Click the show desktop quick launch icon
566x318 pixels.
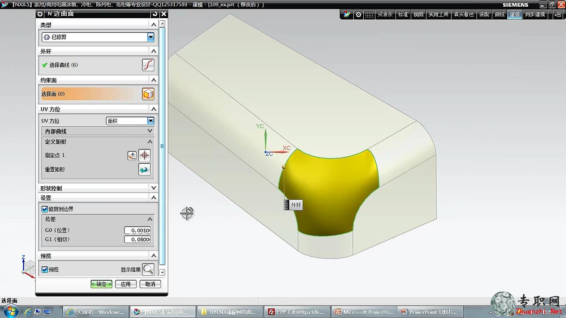[x=37, y=311]
